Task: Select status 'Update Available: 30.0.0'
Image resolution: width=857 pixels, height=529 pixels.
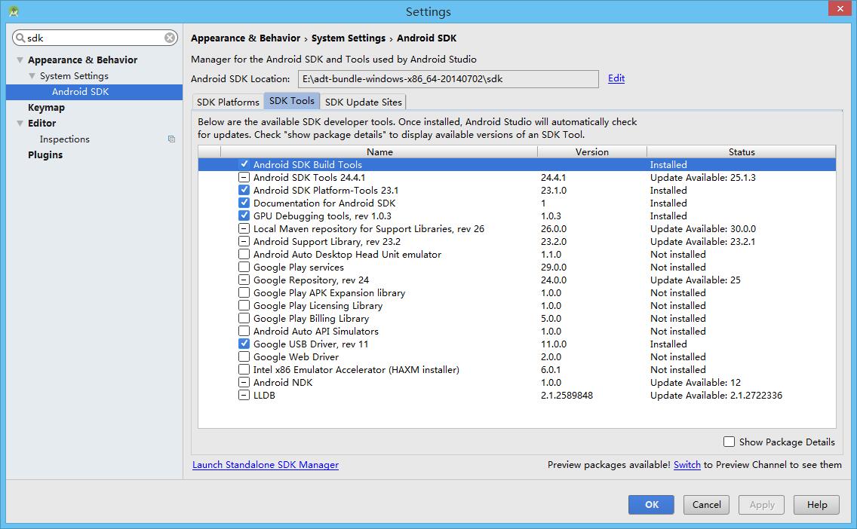Action: [703, 229]
